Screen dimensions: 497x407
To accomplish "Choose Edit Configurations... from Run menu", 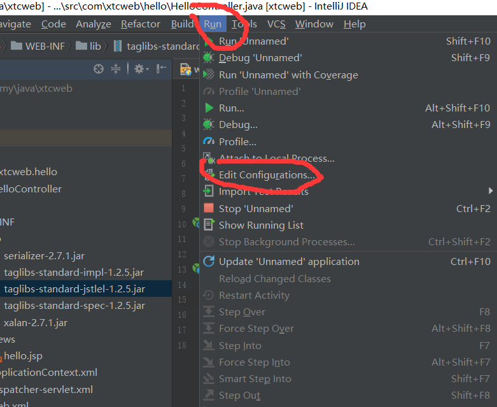I will (x=348, y=175).
